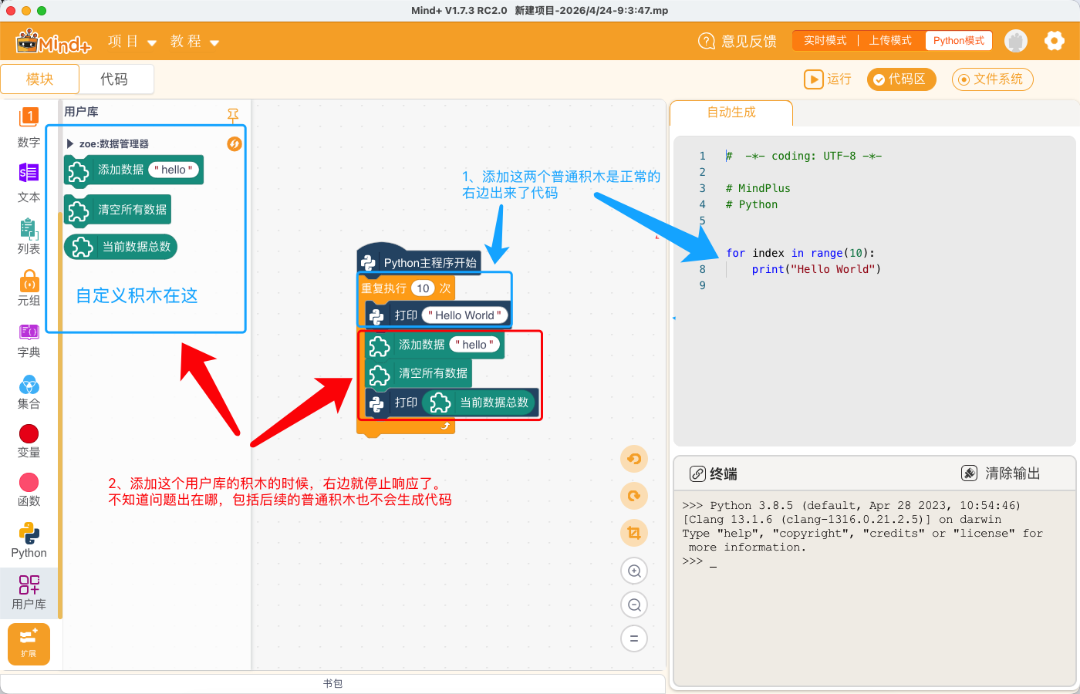
Task: Open the 书包 (backpack) drawer
Action: tap(333, 683)
